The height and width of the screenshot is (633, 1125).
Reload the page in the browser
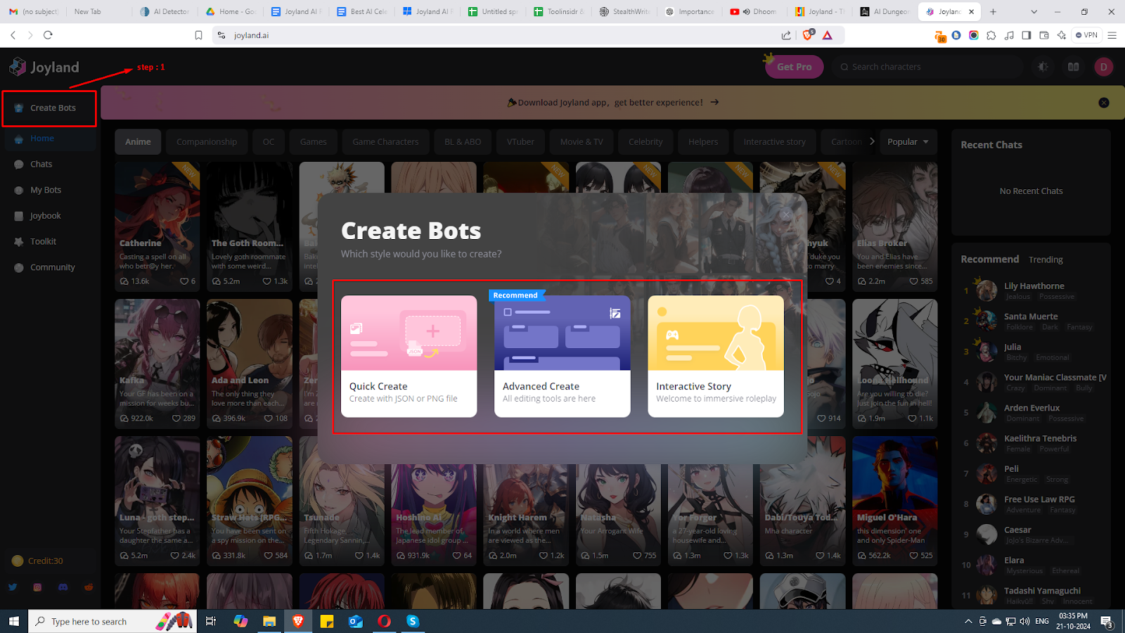[48, 35]
